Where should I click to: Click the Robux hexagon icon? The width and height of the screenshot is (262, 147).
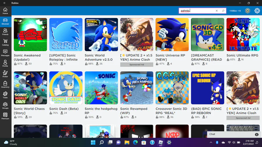pyautogui.click(x=247, y=11)
